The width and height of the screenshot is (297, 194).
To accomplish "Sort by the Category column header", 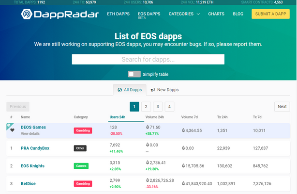I will tap(81, 117).
